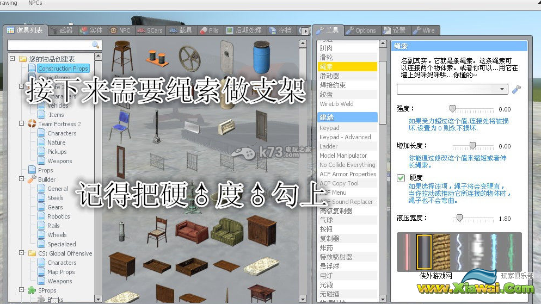Select the 炸药 dynamite tool
This screenshot has width=541, height=304.
point(347,248)
